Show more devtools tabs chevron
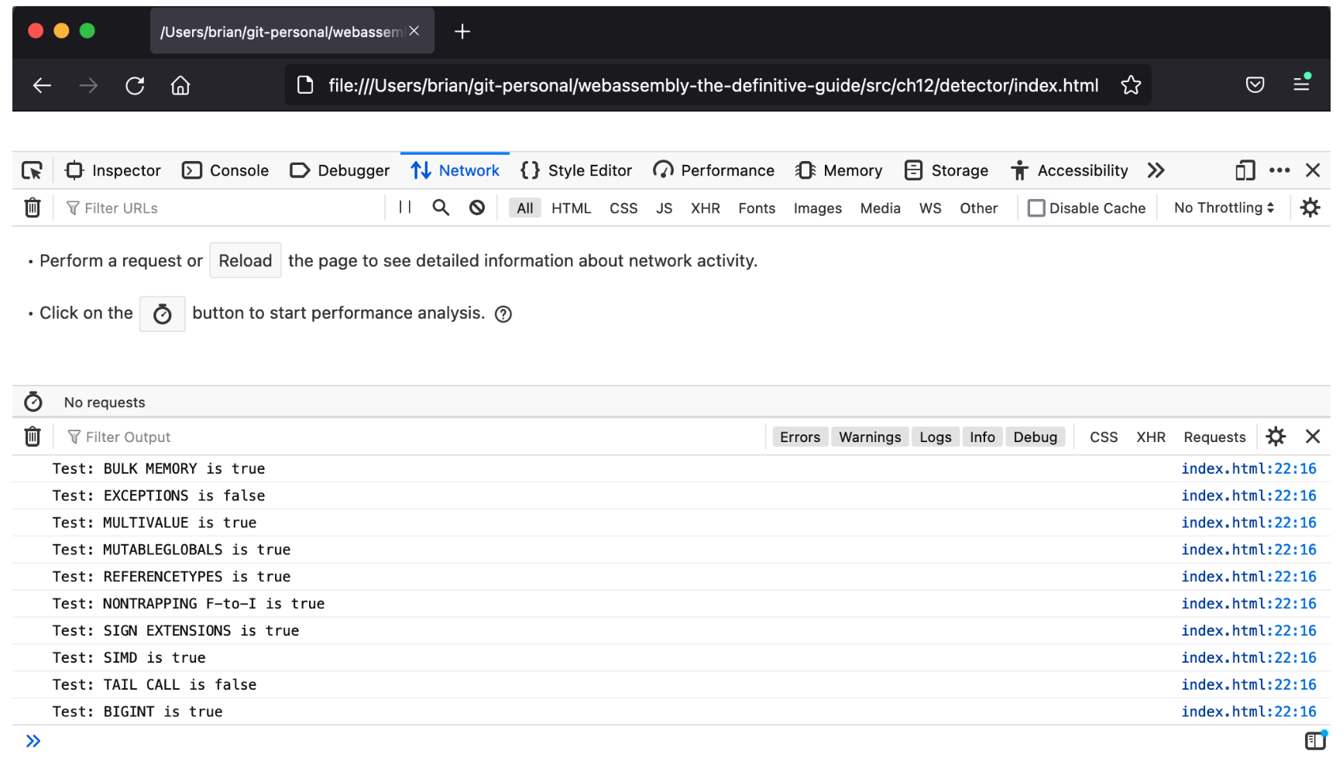Viewport: 1343px width, 768px height. coord(1156,170)
